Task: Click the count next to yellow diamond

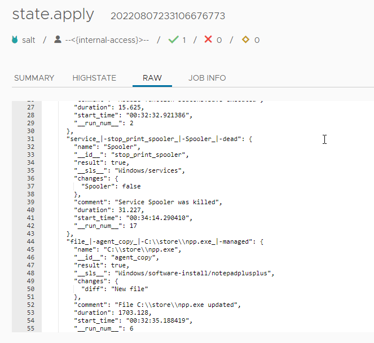Action: tap(257, 40)
